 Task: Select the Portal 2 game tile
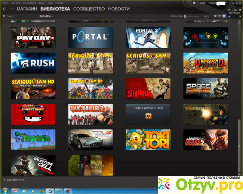pos(148,37)
